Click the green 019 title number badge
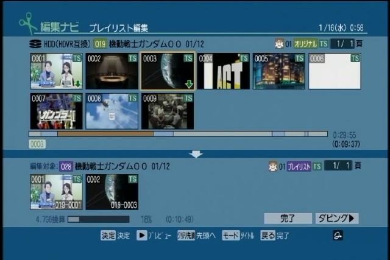Viewport: 390px width, 260px height. (x=100, y=44)
